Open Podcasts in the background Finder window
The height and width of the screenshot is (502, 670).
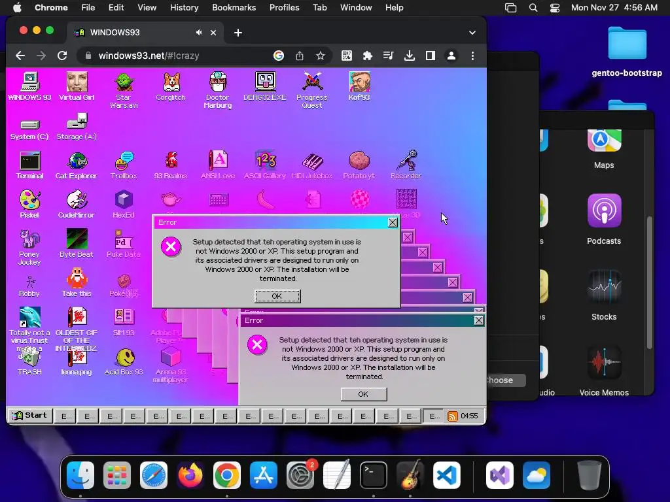(604, 218)
